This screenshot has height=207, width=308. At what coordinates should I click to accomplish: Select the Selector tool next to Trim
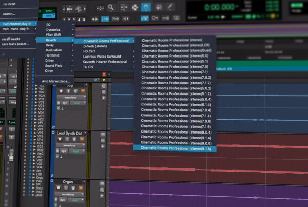[x=135, y=8]
